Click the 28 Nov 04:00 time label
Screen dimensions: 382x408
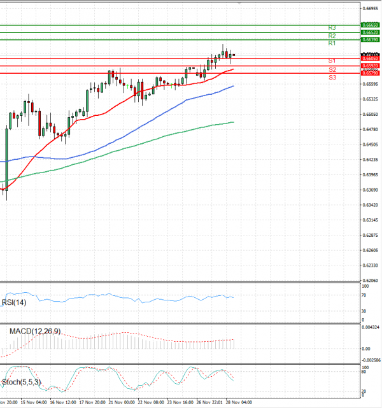point(239,402)
